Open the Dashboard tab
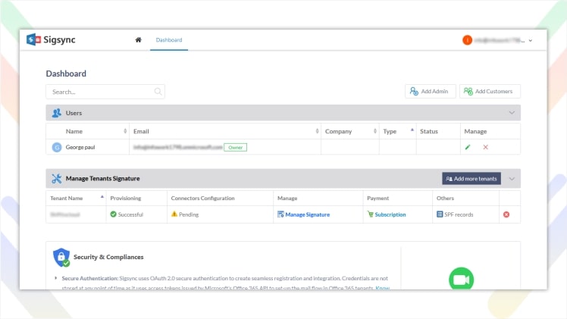 click(169, 39)
